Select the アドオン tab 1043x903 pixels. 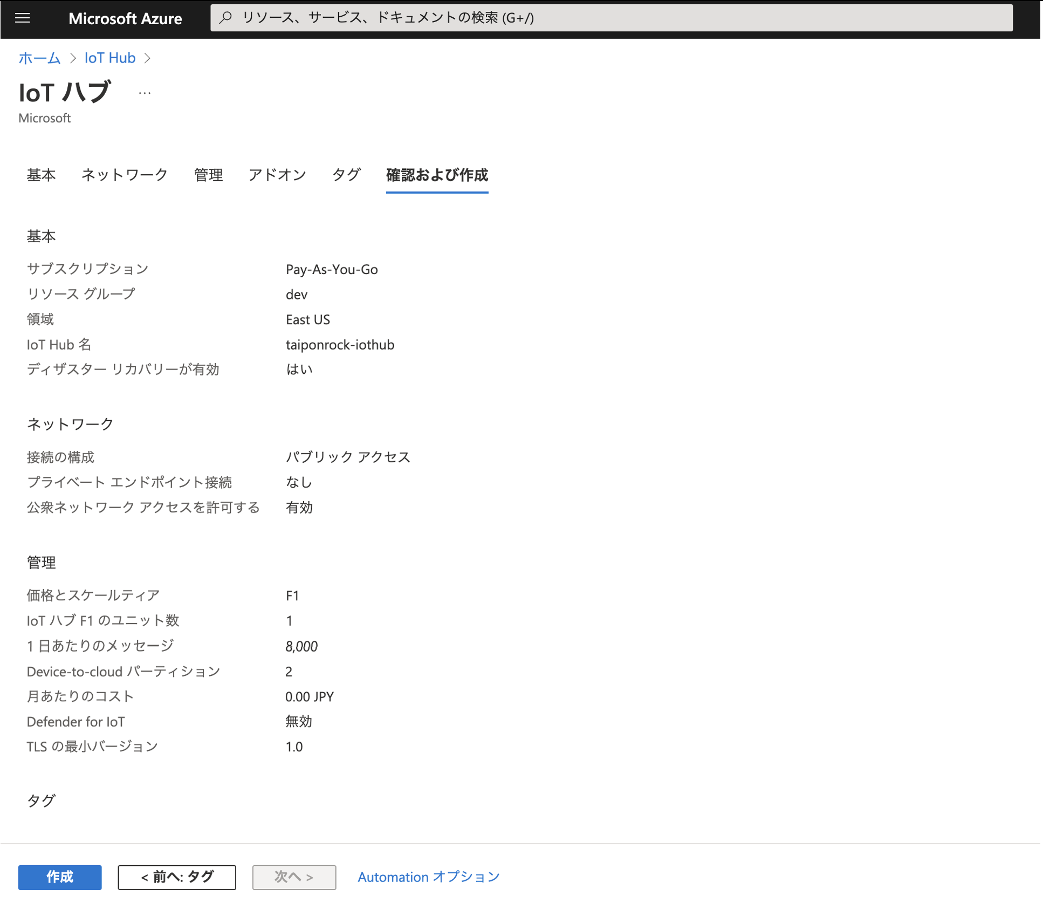pos(277,175)
